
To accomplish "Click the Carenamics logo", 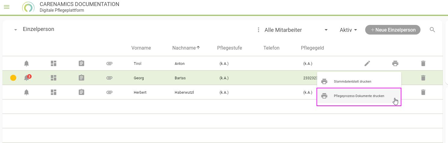I will pos(28,7).
